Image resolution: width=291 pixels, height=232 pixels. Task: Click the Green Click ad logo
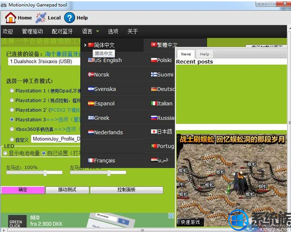17,221
